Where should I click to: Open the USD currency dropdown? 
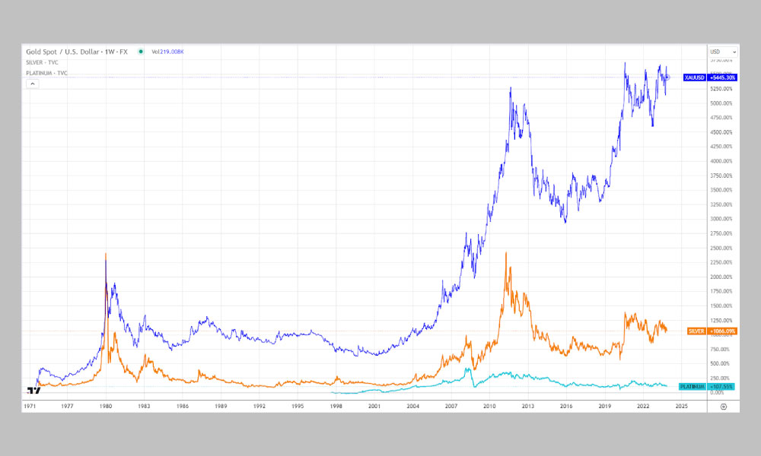(x=715, y=52)
